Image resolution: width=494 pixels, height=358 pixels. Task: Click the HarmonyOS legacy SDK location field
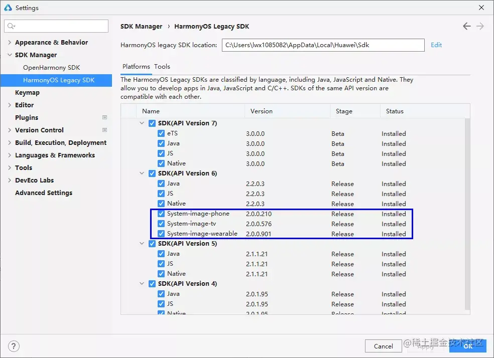point(323,45)
